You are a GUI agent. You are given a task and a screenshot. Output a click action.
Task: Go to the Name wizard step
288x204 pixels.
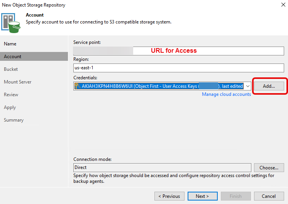click(x=10, y=44)
